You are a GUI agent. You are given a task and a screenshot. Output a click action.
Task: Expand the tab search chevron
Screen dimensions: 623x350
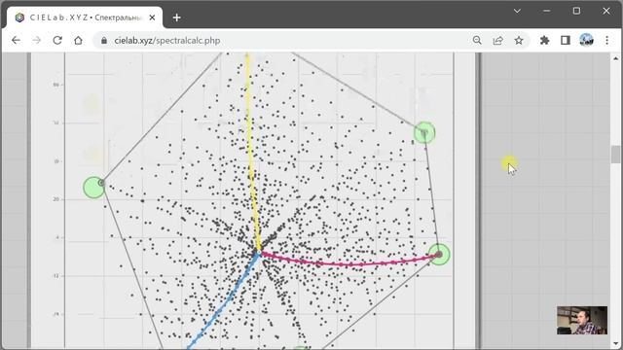click(517, 11)
